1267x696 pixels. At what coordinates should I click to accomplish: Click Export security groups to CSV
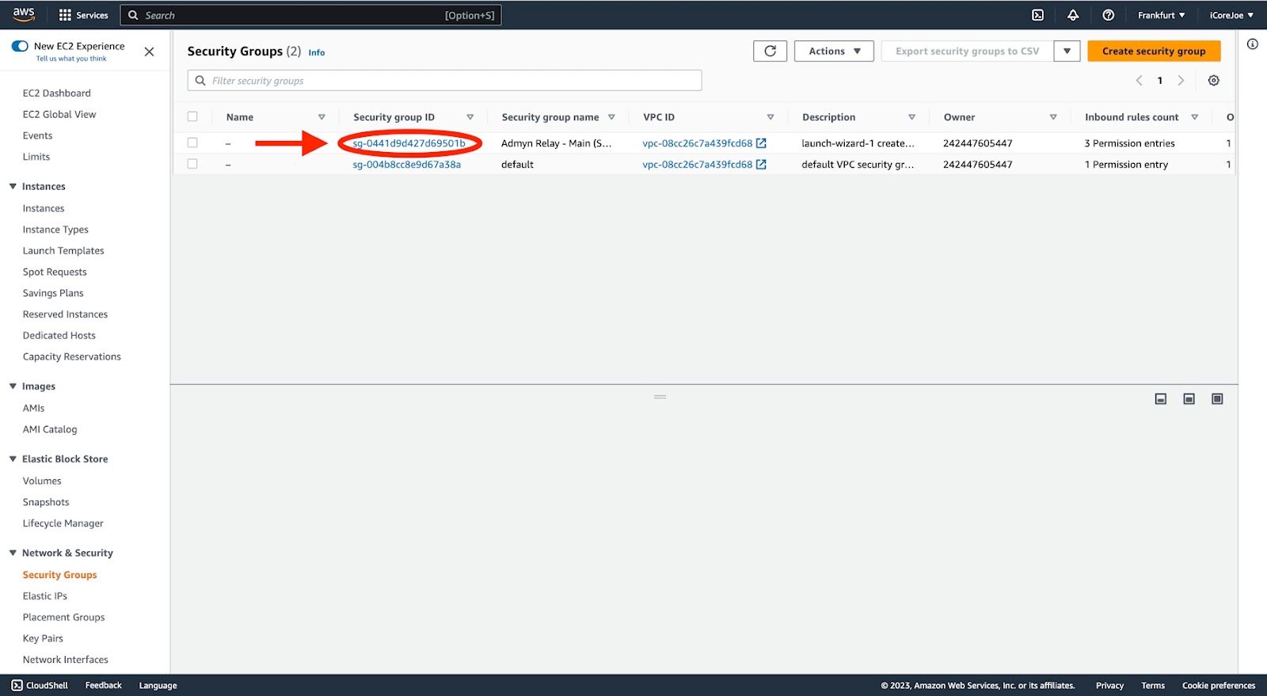tap(967, 51)
